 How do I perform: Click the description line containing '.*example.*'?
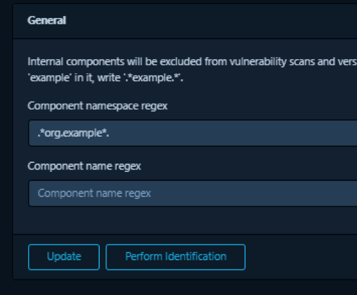tap(106, 78)
